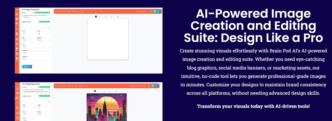Image resolution: width=332 pixels, height=121 pixels.
Task: Open the File menu in the blank-canvas editor
Action: click(69, 11)
